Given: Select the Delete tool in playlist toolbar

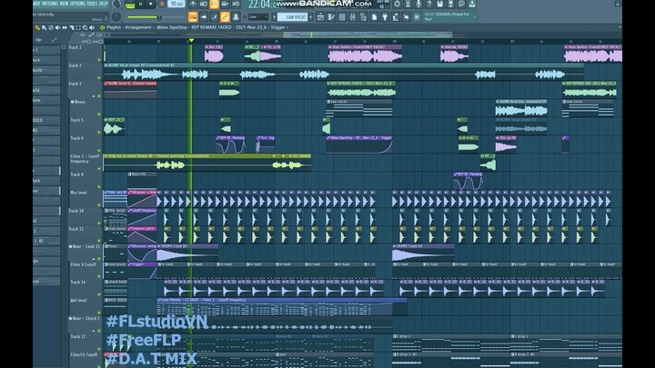Looking at the screenshot, I should click(x=51, y=27).
